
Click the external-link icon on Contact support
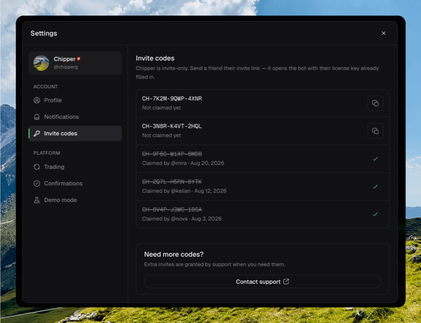(286, 282)
